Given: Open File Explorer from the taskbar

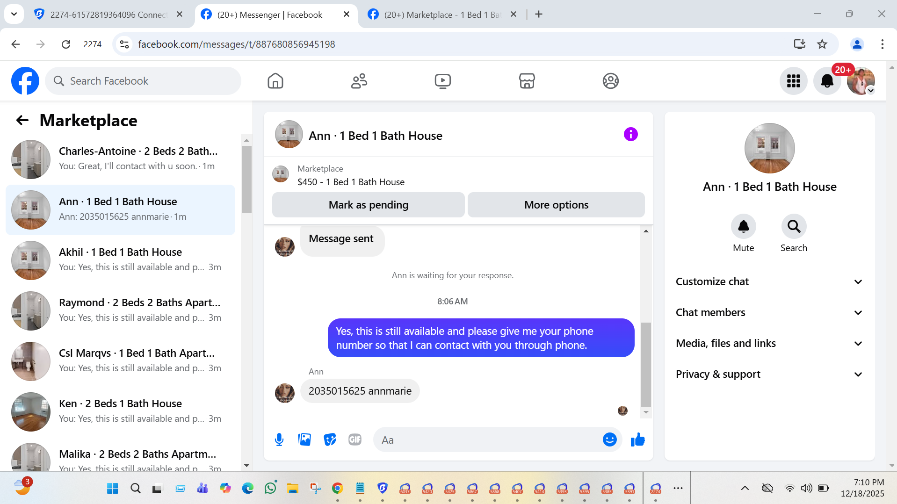Looking at the screenshot, I should click(293, 489).
